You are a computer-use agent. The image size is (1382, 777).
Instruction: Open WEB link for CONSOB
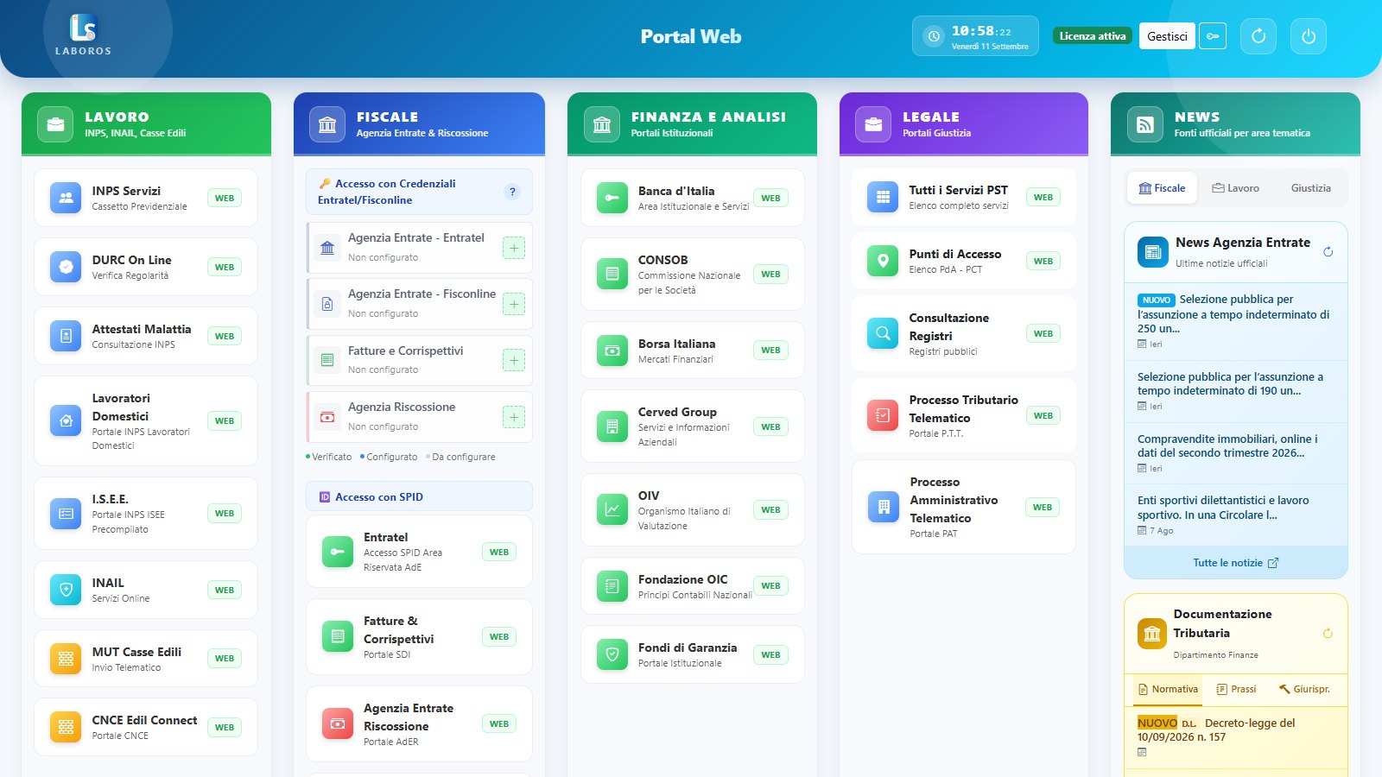pos(770,274)
